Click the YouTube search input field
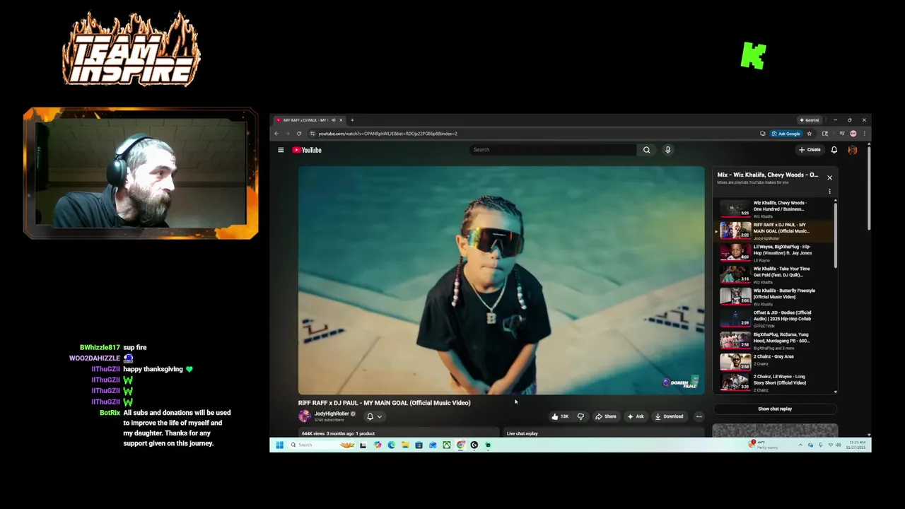Viewport: 905px width, 509px height. point(553,150)
